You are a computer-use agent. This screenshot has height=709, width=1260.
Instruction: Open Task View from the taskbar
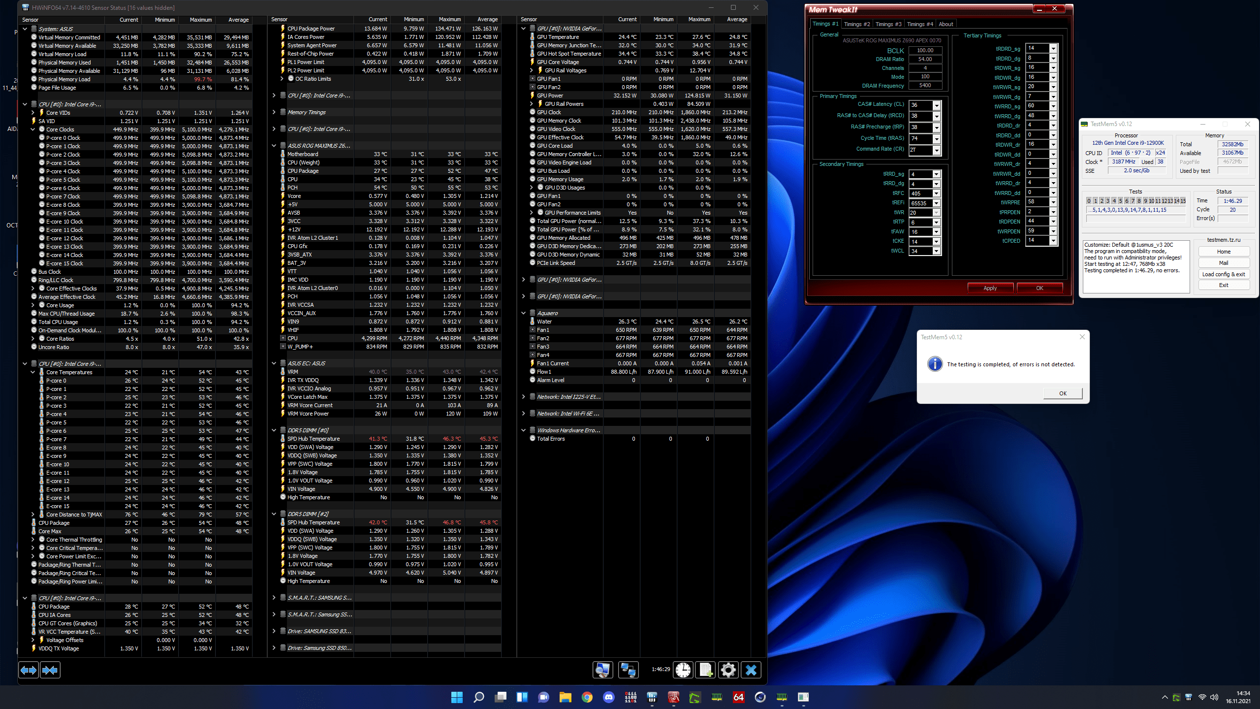pyautogui.click(x=501, y=697)
